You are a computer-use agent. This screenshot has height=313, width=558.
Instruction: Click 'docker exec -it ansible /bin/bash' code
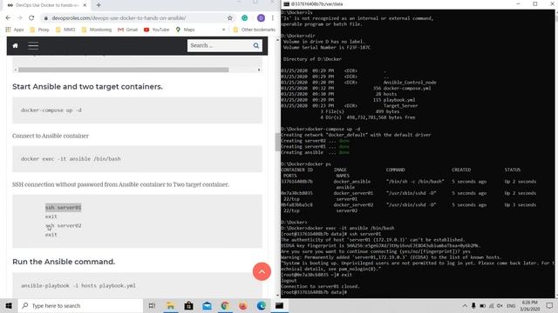click(71, 159)
